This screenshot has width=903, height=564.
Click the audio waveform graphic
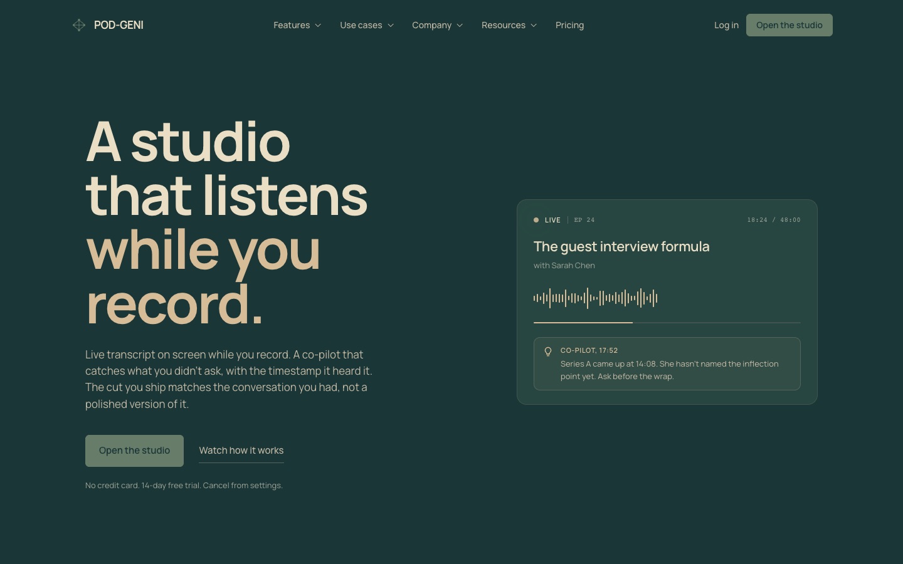(x=595, y=298)
